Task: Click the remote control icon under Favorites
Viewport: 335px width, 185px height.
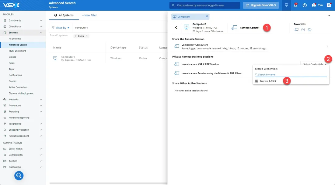Action: tap(296, 29)
